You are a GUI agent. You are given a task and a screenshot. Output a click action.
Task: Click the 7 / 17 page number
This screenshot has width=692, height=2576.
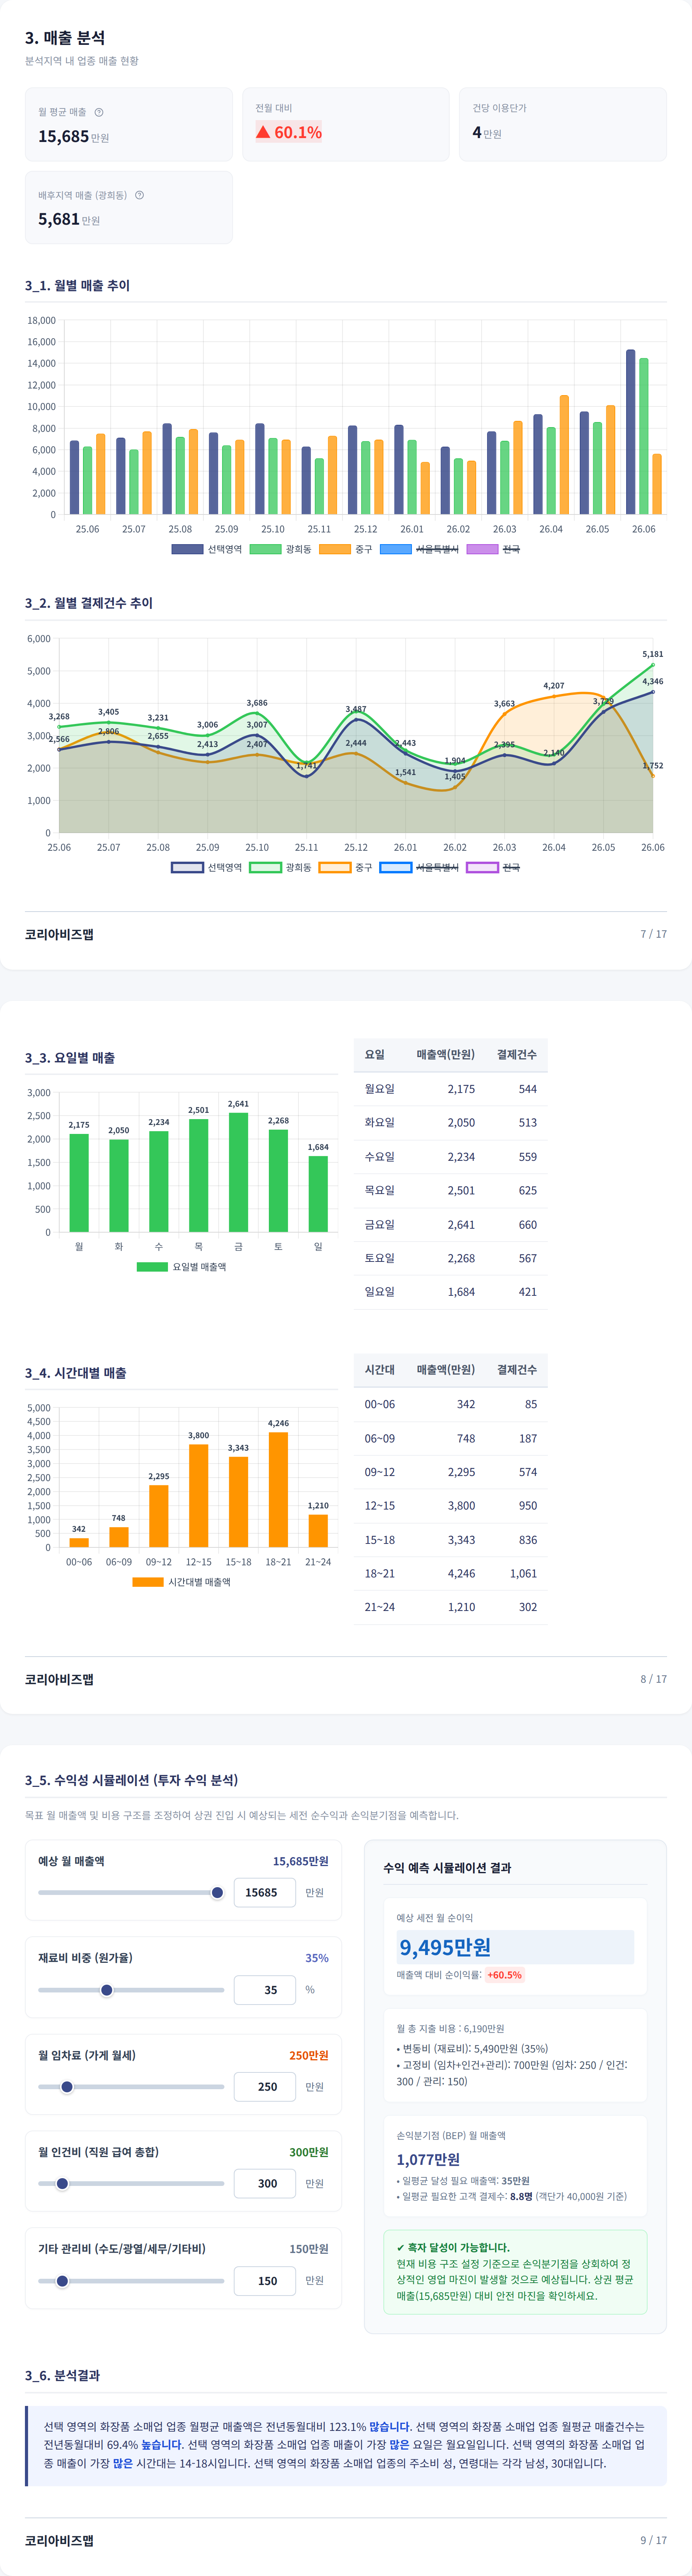(x=653, y=934)
